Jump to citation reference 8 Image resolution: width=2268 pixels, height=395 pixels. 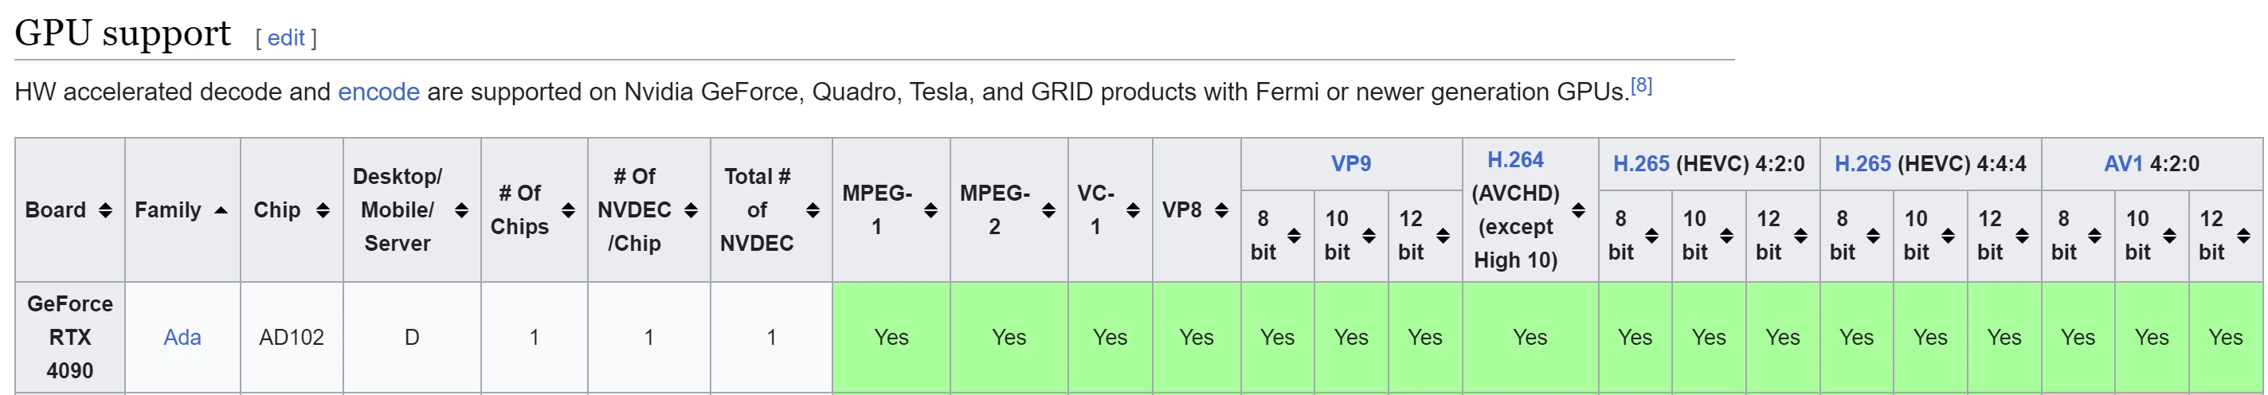pyautogui.click(x=1641, y=86)
